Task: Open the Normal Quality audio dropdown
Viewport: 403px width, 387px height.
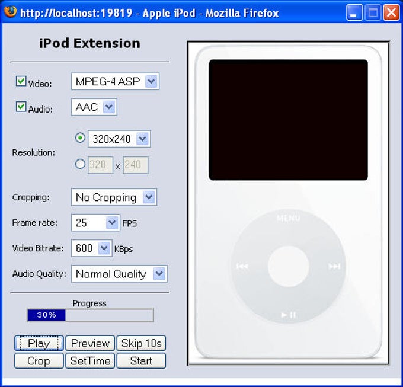Action: click(119, 274)
